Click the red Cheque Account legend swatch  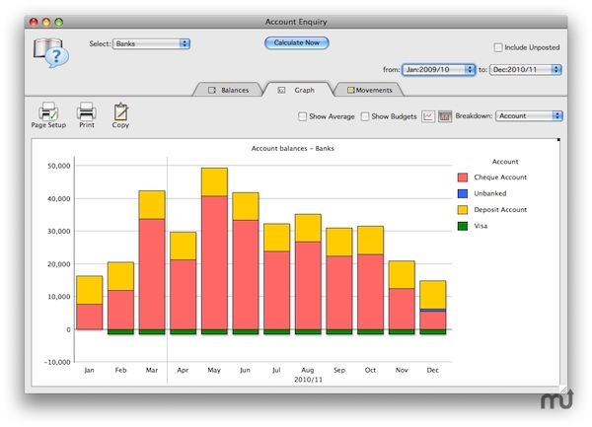click(463, 177)
